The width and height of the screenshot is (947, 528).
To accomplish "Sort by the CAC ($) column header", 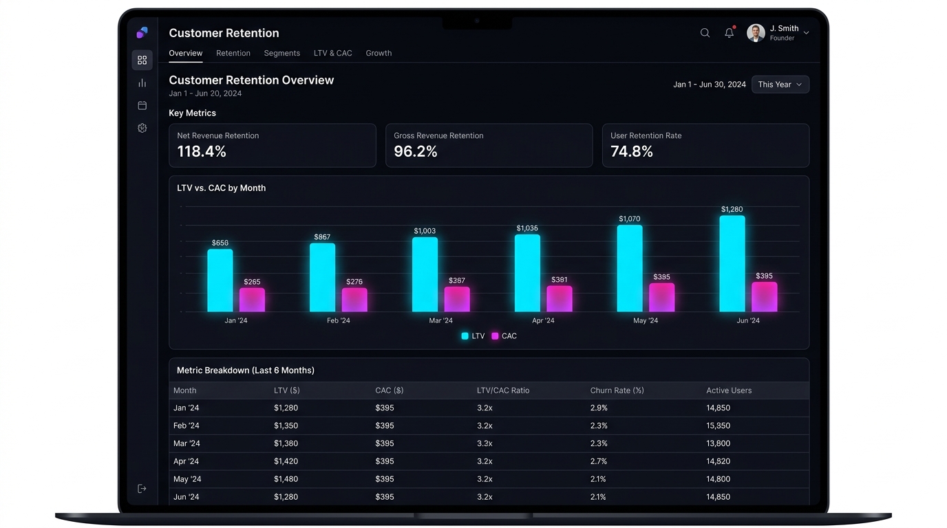I will [390, 390].
